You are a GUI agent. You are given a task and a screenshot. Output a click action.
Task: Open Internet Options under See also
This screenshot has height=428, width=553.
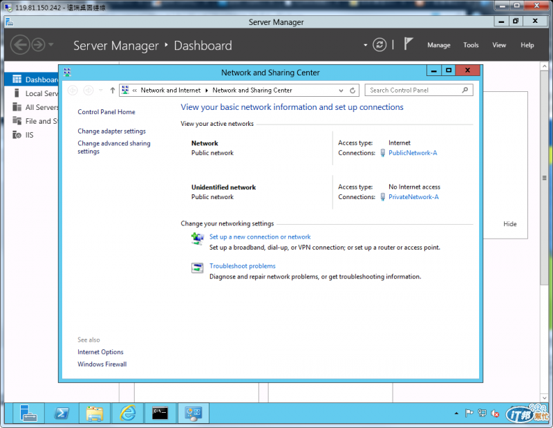point(100,352)
